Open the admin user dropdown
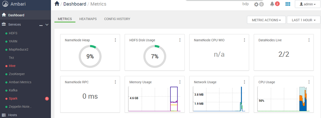321x118 pixels. 308,4
